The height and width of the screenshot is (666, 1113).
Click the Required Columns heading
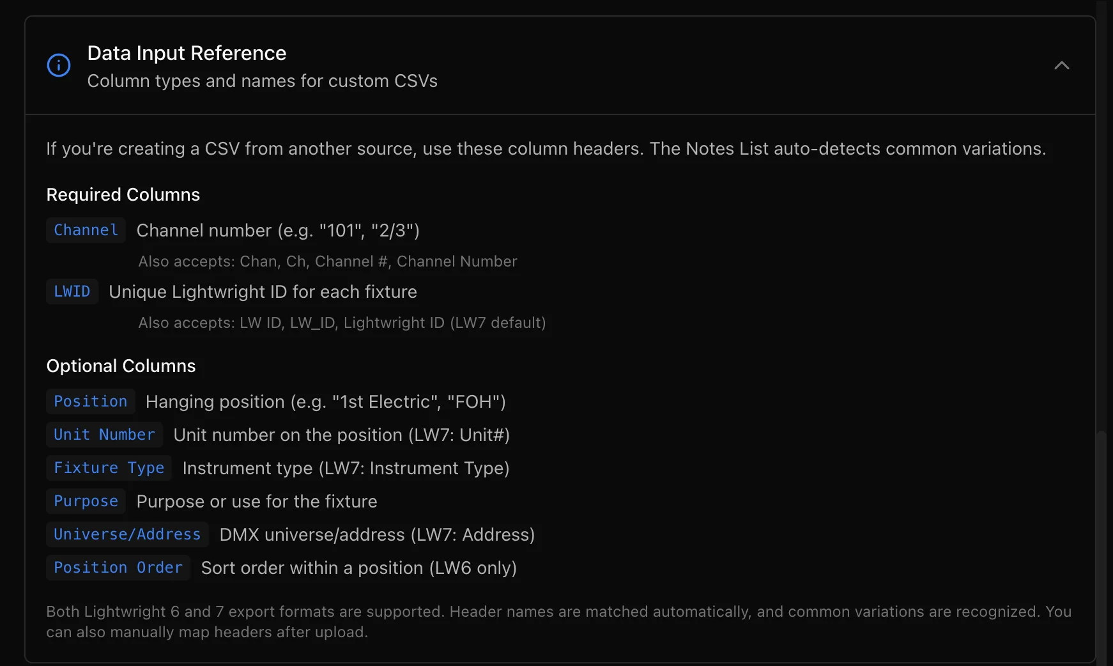(x=123, y=194)
